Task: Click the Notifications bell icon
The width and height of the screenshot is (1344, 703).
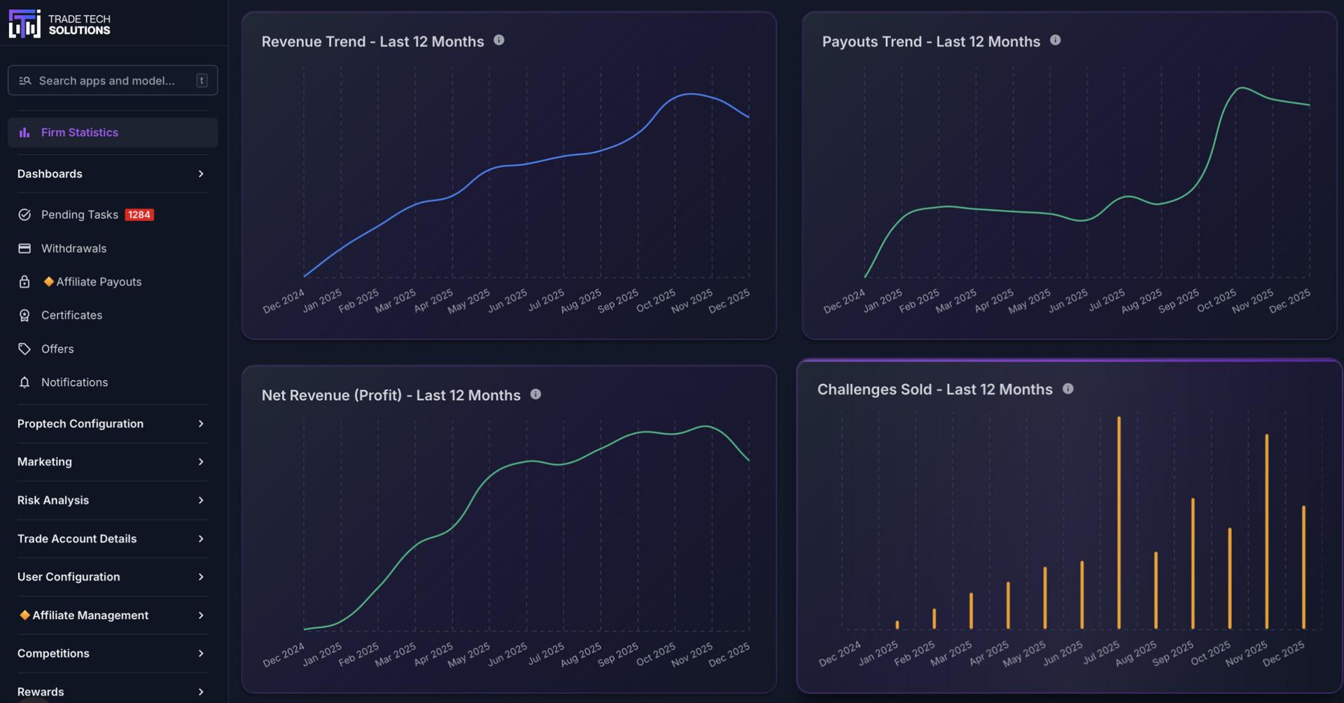Action: click(24, 383)
